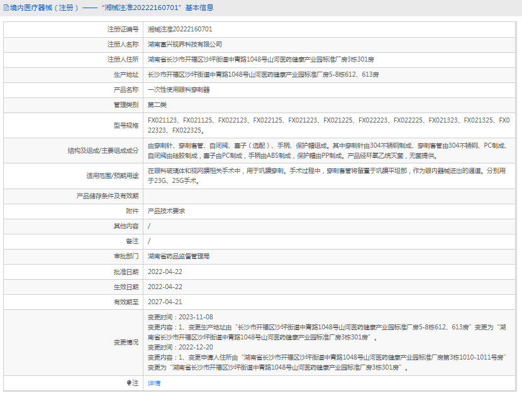The image size is (522, 396).
Task: Click the document icon beside the page title
Action: (6, 8)
